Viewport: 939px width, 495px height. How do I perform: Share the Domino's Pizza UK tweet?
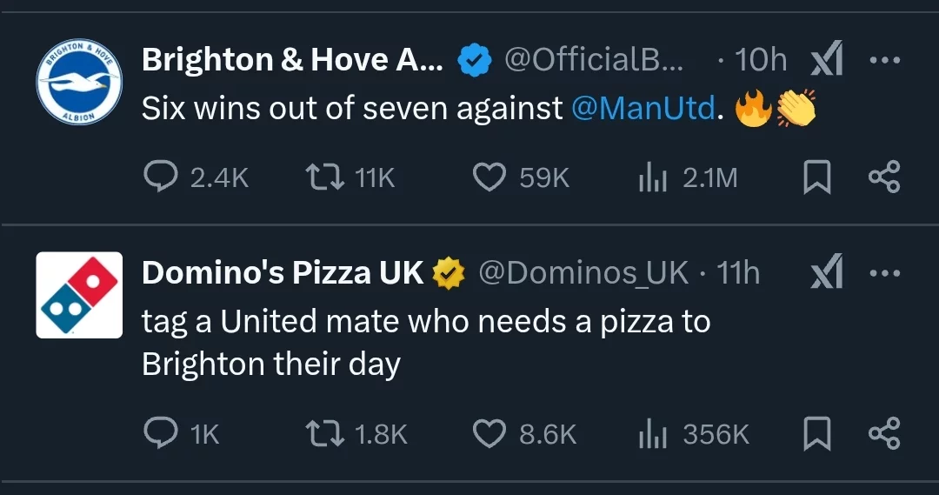(x=884, y=433)
